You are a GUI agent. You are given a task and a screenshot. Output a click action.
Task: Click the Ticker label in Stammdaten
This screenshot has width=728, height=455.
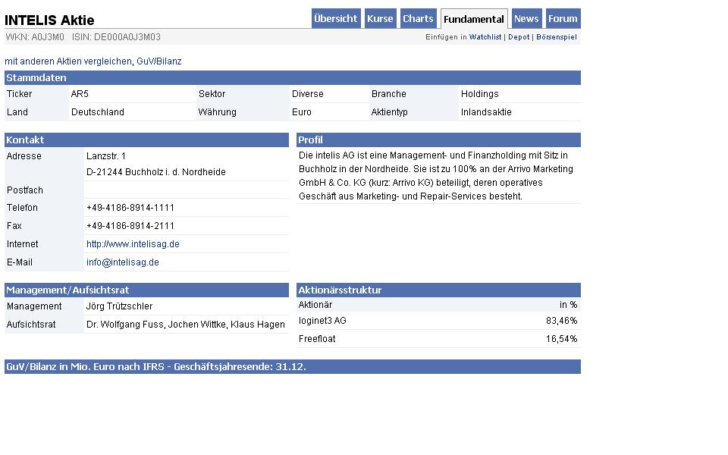click(19, 94)
